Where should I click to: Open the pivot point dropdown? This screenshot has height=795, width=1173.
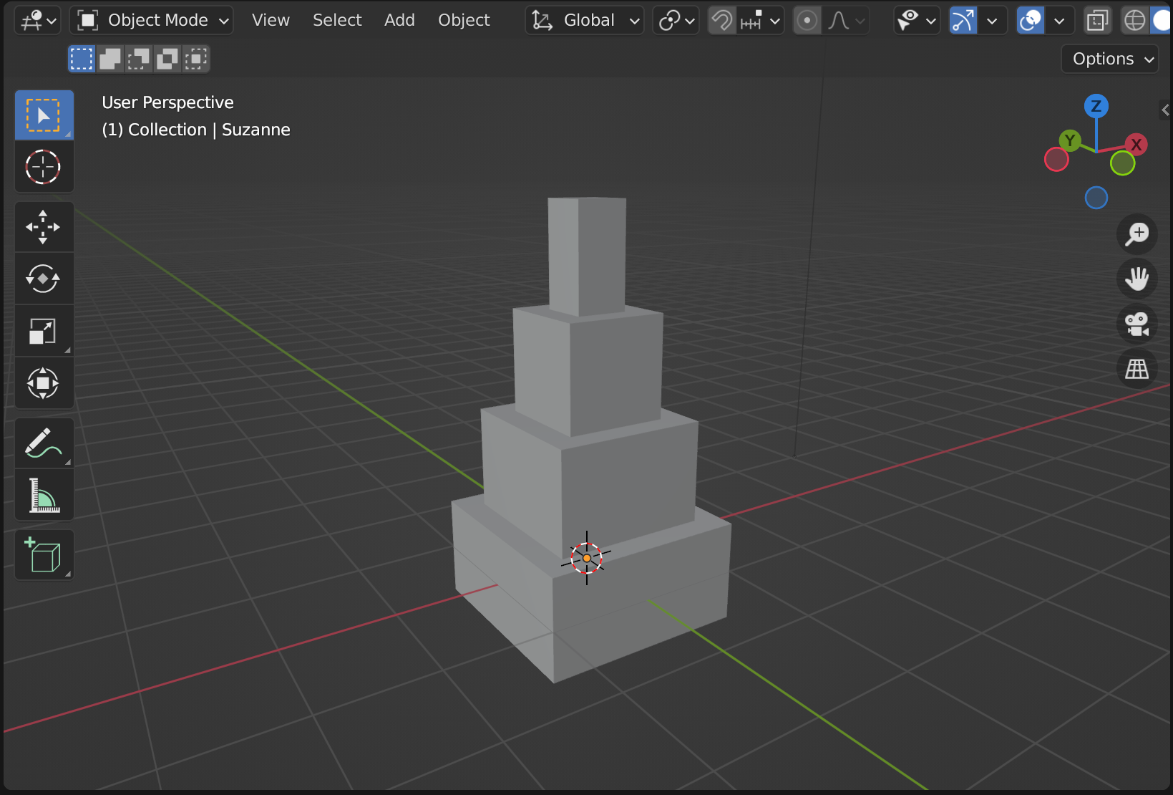point(676,21)
